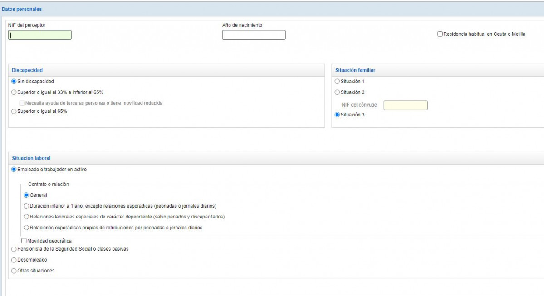The height and width of the screenshot is (296, 544).
Task: Choose Superior o igual al 65%
Action: 14,111
